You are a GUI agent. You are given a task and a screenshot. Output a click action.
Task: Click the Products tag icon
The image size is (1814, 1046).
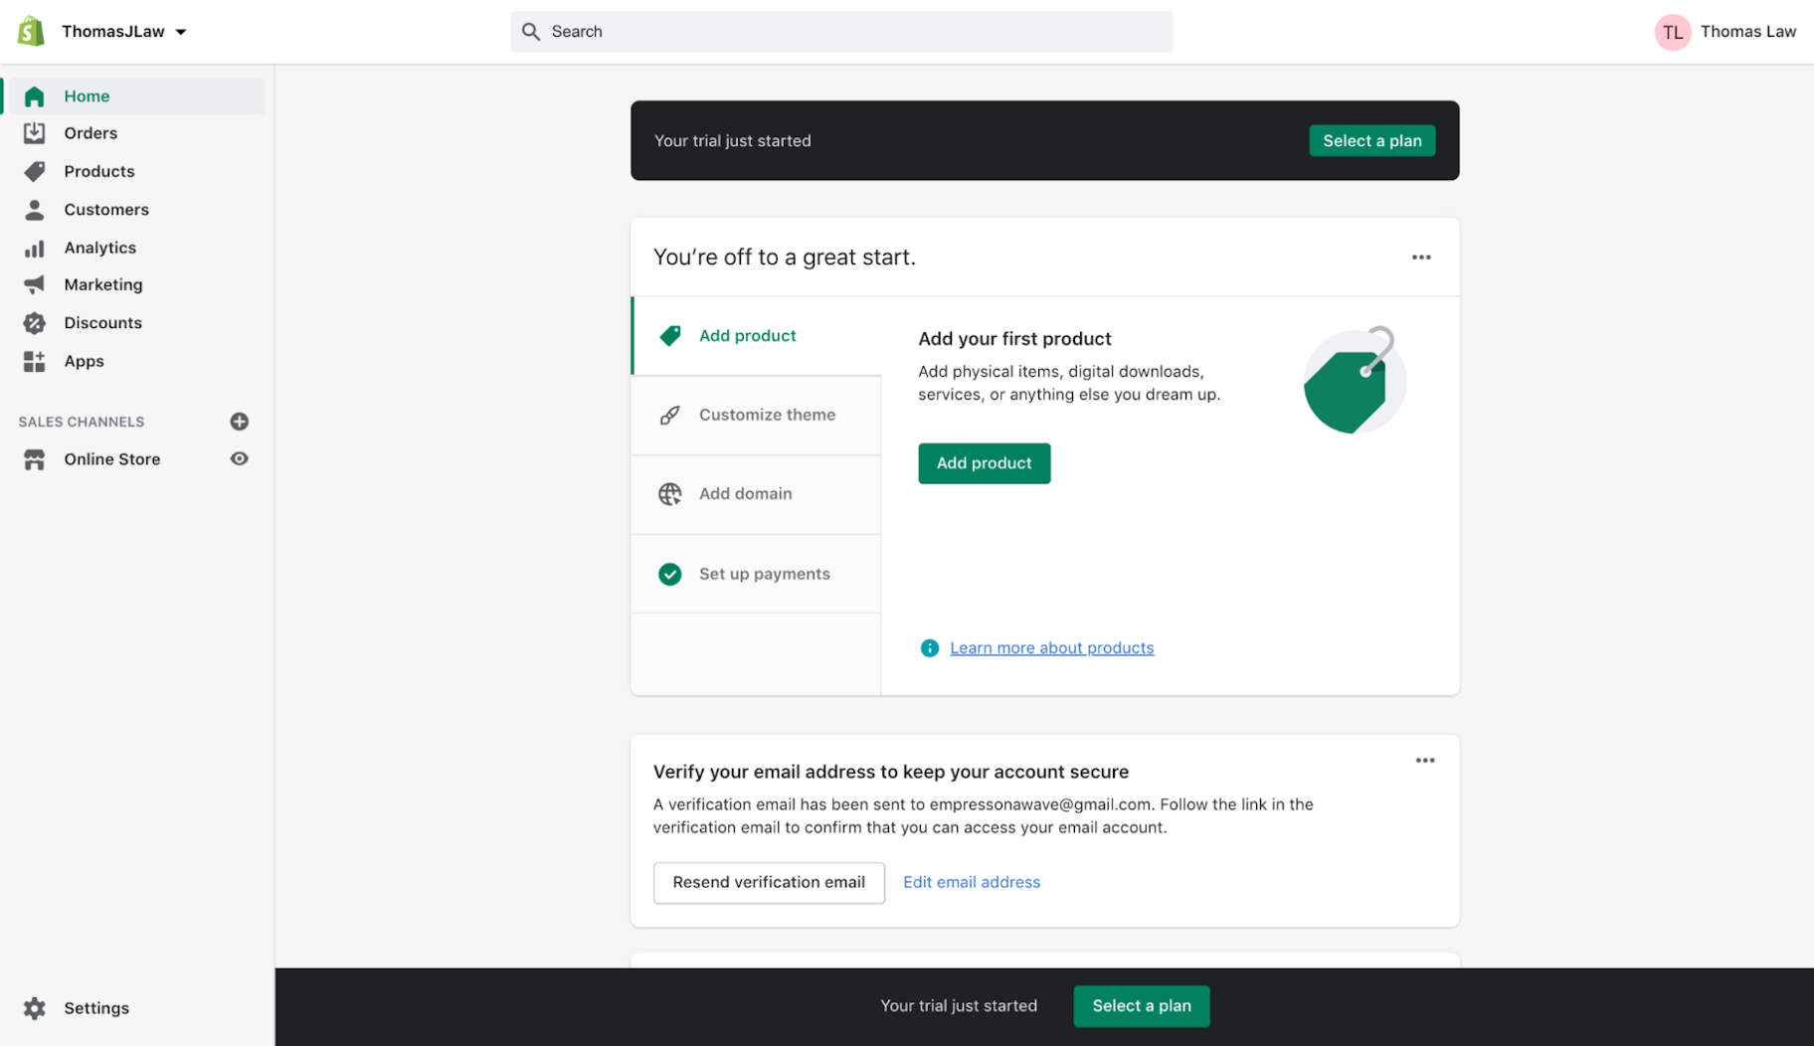[35, 171]
